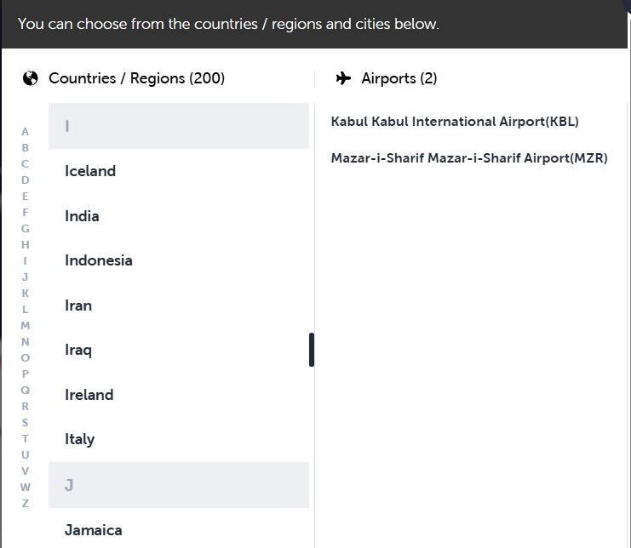Jump to letter S in alphabet index

click(25, 423)
